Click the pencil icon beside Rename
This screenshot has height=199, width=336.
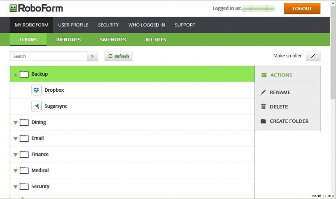coord(263,92)
